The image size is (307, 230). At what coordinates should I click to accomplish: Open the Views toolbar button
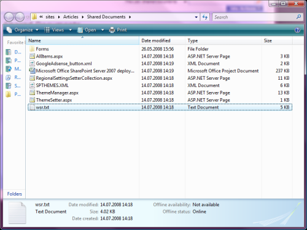54,30
